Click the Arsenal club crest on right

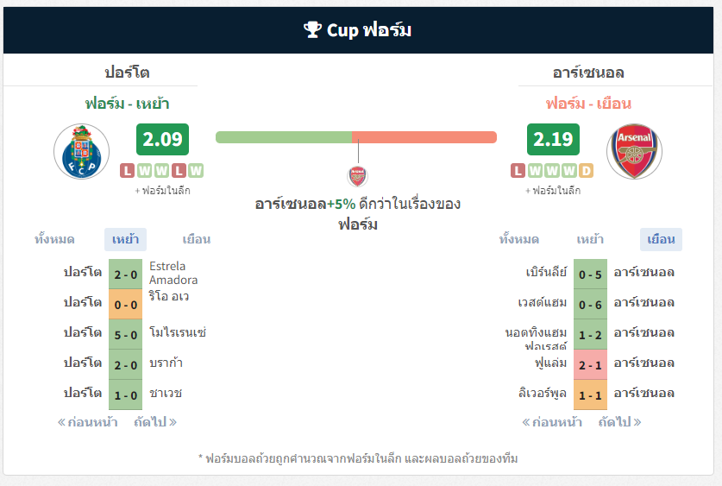coord(634,151)
